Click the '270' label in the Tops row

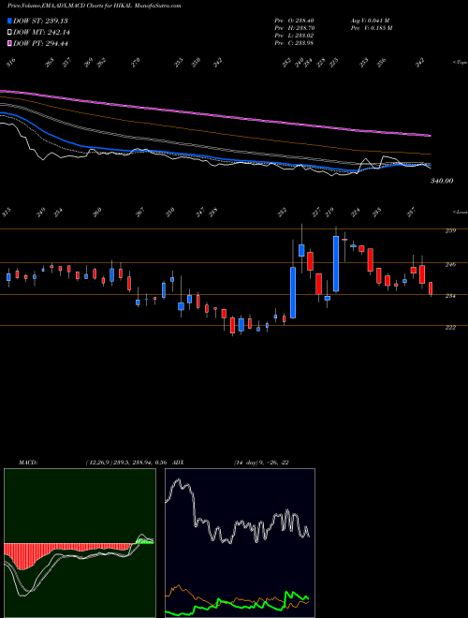[x=136, y=63]
